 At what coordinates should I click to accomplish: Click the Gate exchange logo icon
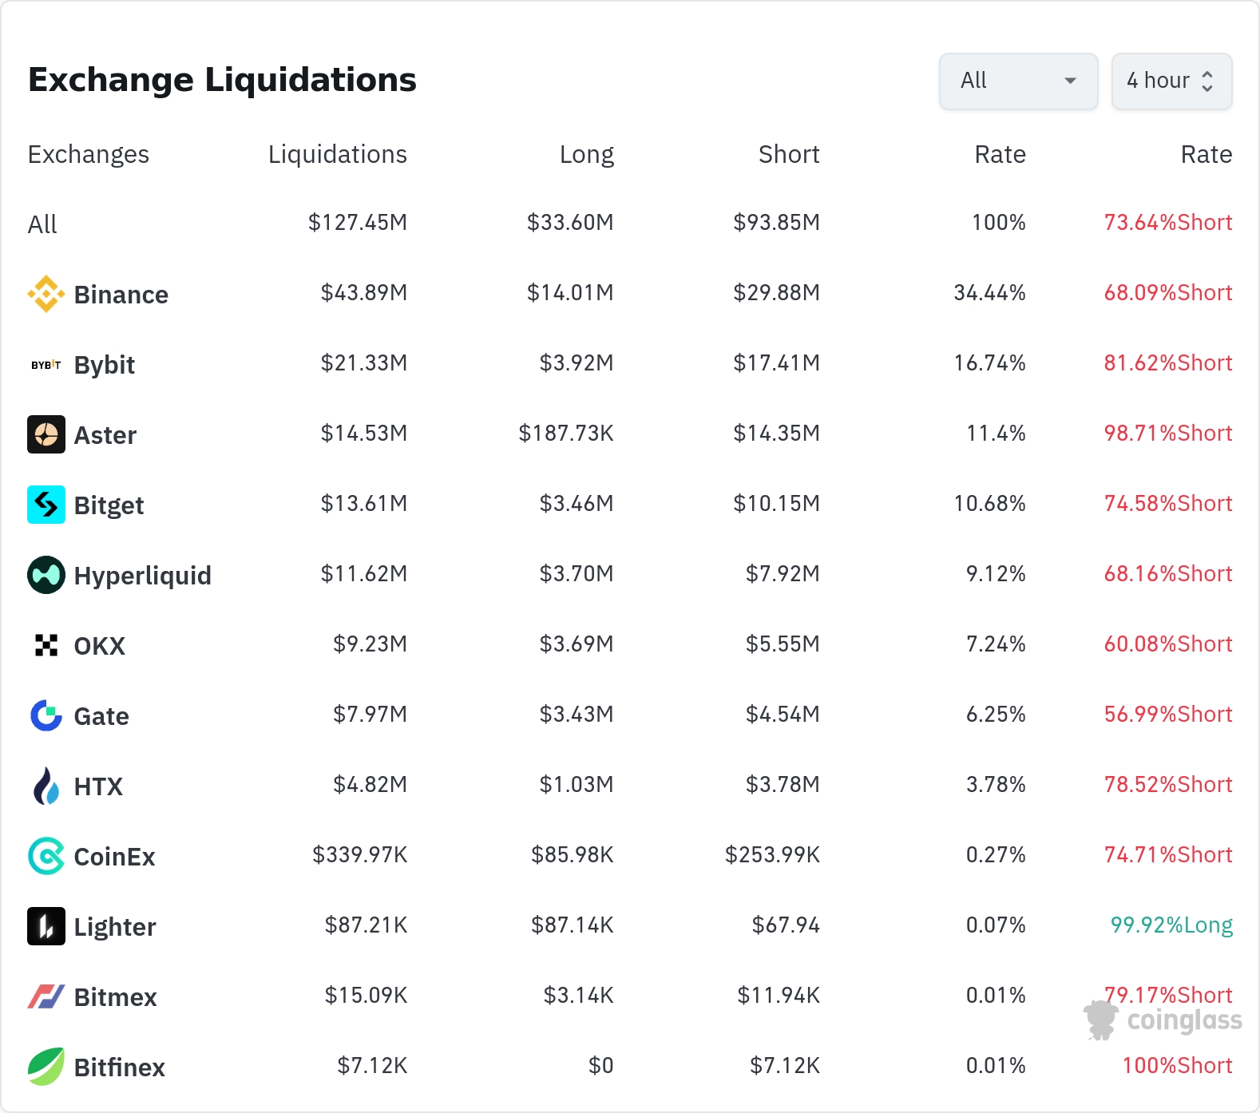click(x=46, y=715)
